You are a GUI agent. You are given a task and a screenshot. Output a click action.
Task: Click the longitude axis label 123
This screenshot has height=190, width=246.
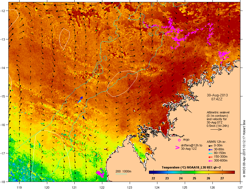click(x=130, y=187)
